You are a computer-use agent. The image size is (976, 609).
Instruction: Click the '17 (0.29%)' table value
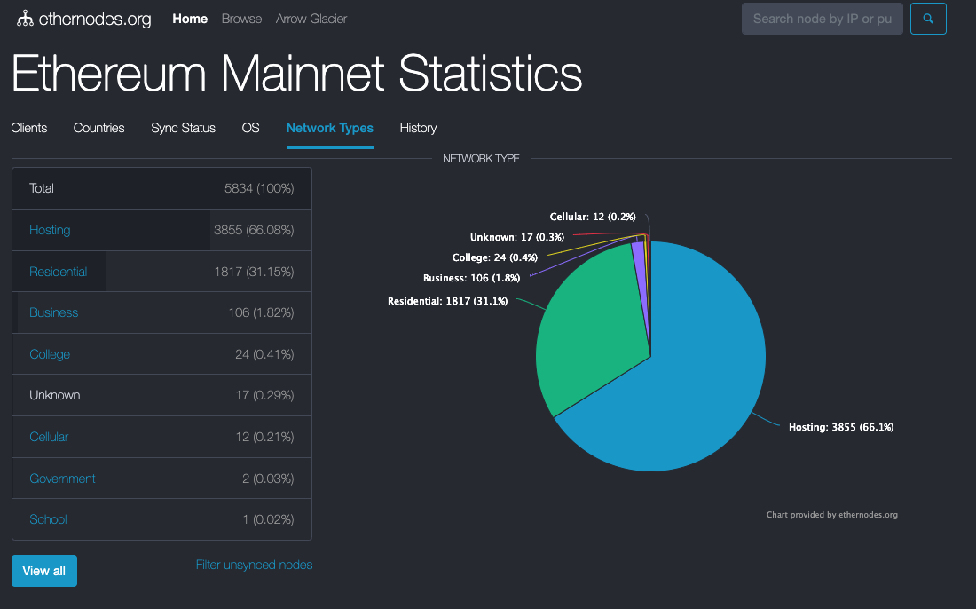(264, 395)
